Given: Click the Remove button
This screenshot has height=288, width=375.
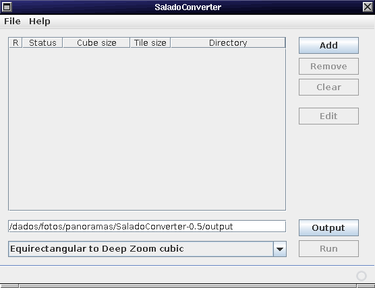Looking at the screenshot, I should (x=328, y=67).
